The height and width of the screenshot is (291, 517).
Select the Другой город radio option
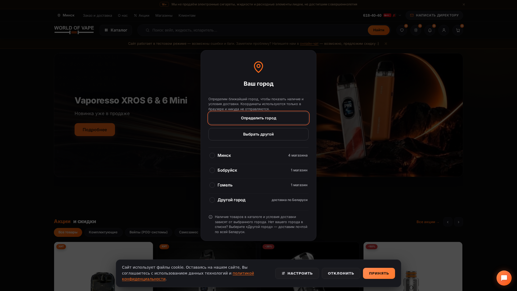pyautogui.click(x=212, y=200)
